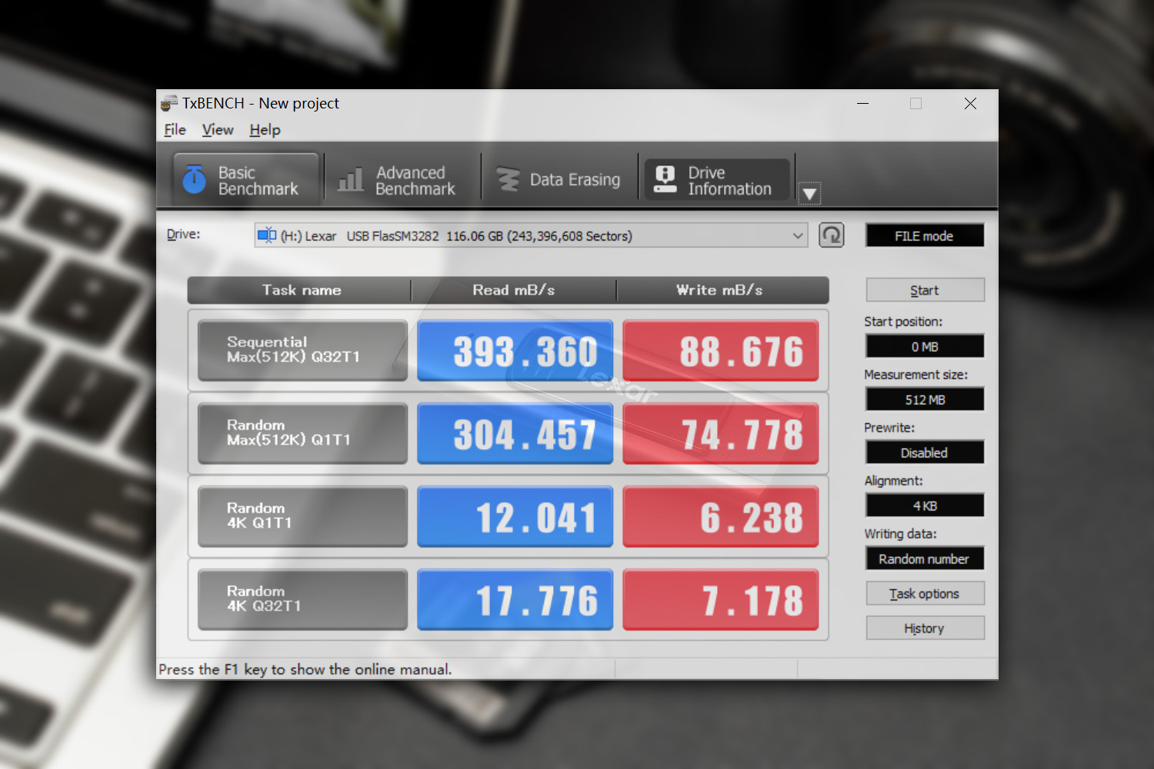This screenshot has height=769, width=1154.
Task: Expand the toolbar overflow arrow
Action: pos(809,194)
